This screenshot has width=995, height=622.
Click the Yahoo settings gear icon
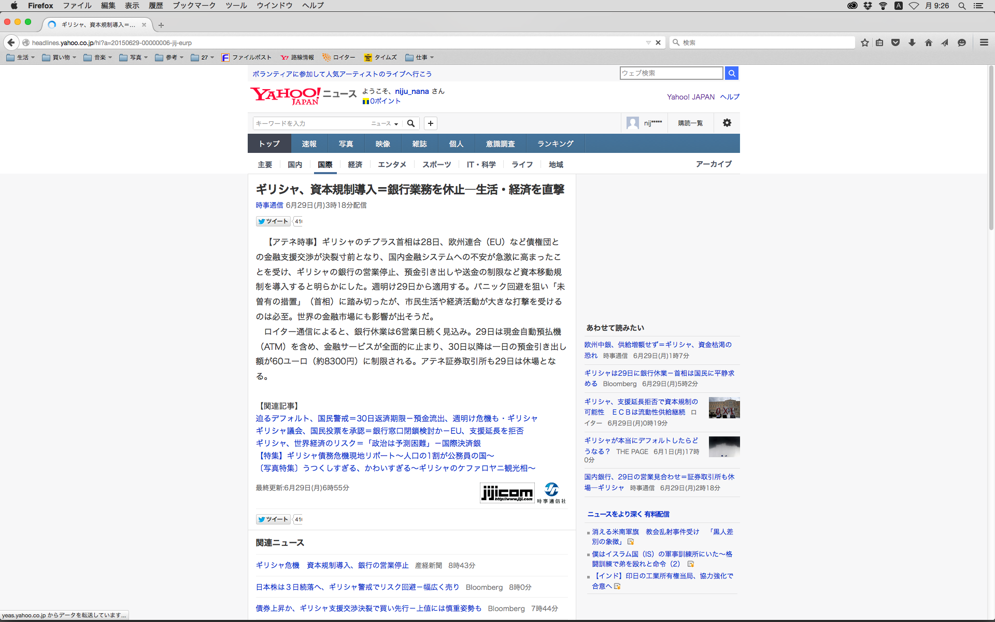click(x=727, y=123)
